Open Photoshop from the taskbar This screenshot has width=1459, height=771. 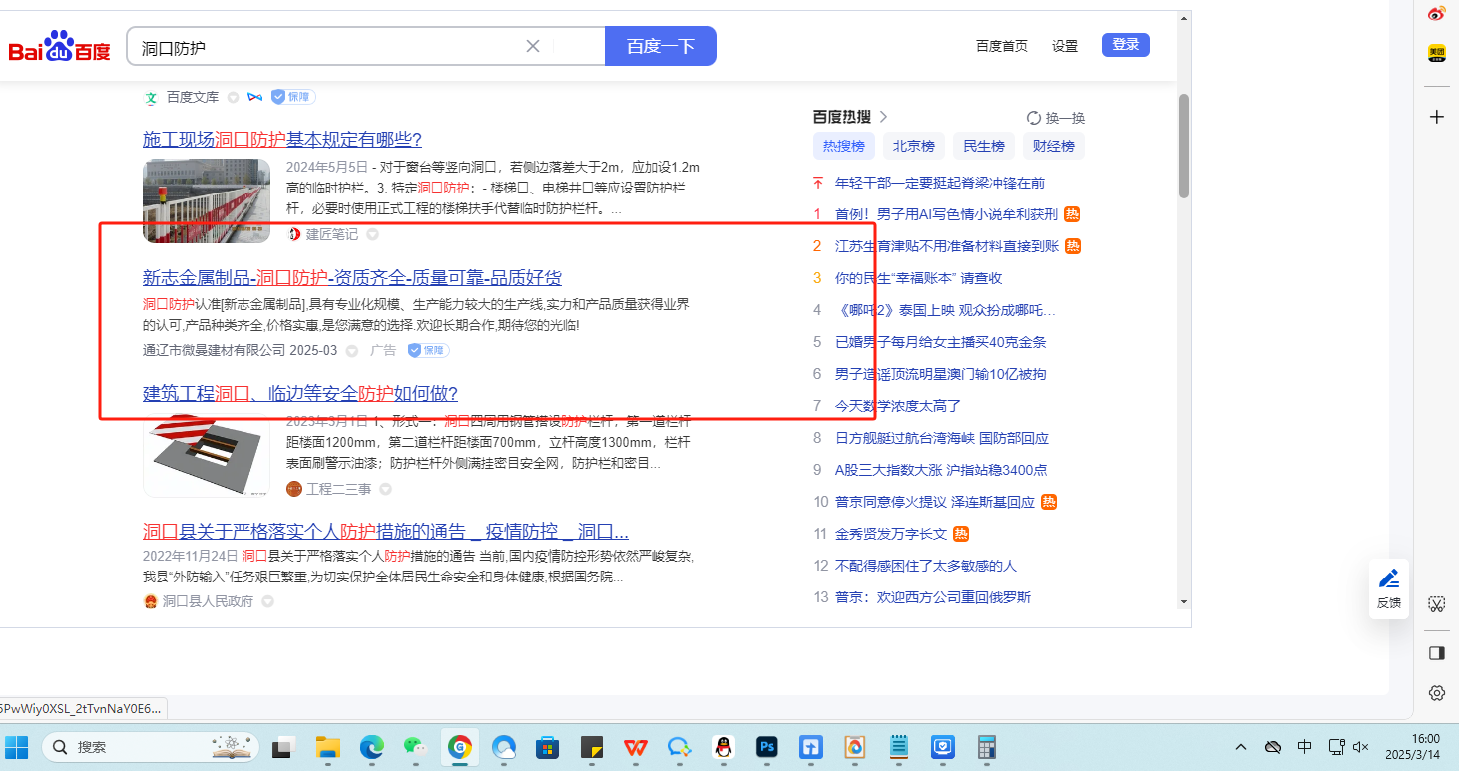[767, 747]
